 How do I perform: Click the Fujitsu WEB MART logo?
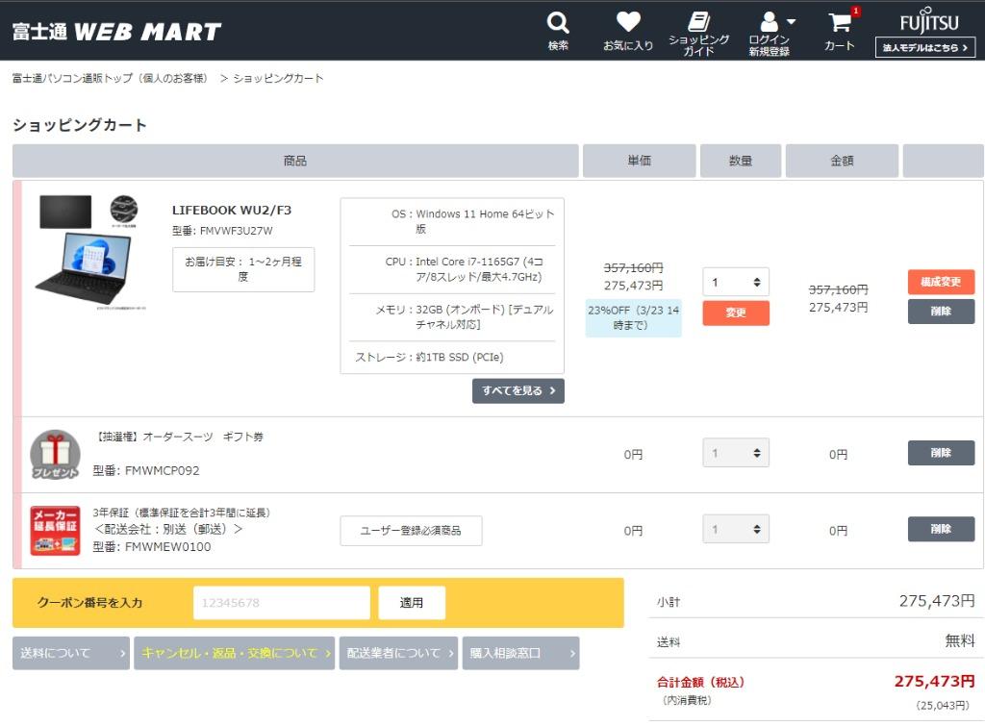(116, 32)
